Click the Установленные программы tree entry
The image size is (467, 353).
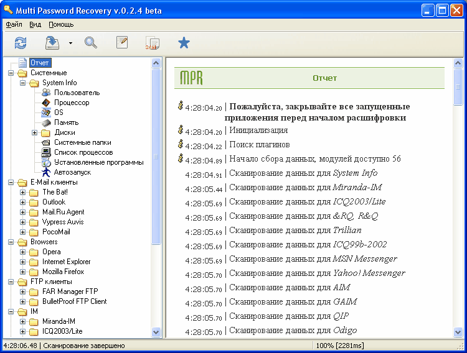[98, 162]
